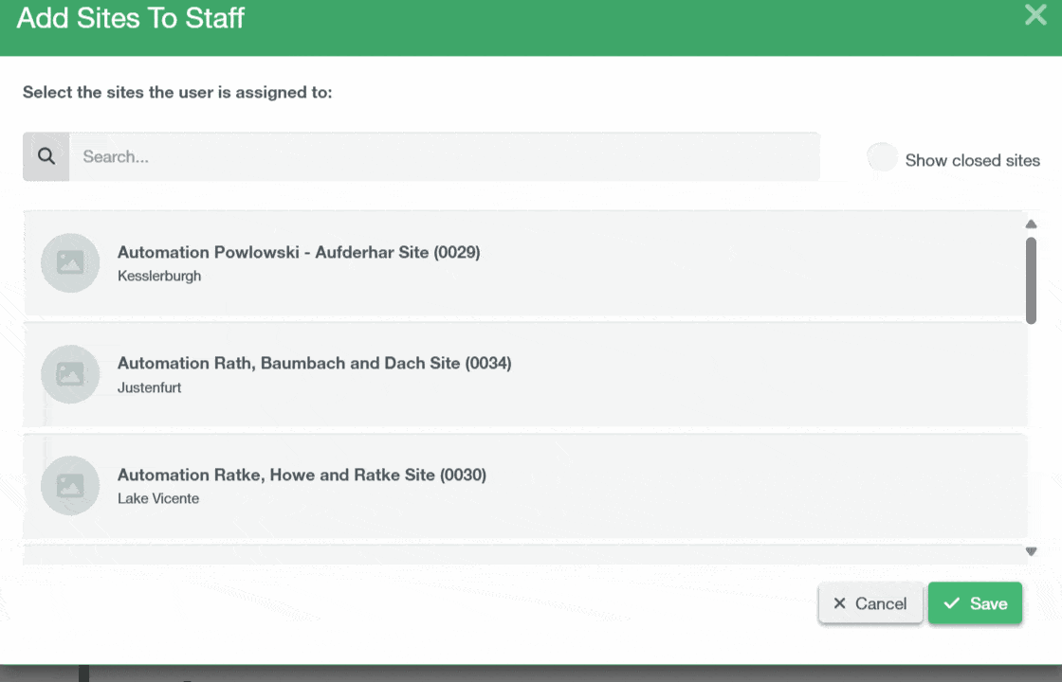Click the Rath, Baumbach and Dach image placeholder
Screen dimensions: 1062x682
[70, 374]
